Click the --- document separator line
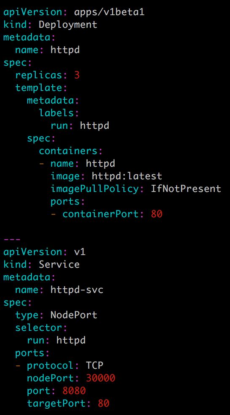 [12, 239]
